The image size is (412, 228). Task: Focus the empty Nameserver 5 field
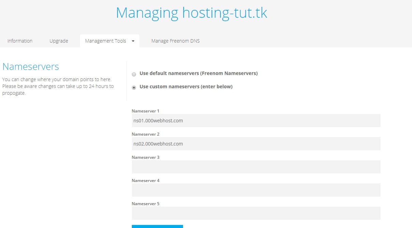256,213
